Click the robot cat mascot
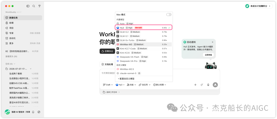The width and height of the screenshot is (277, 119). click(x=211, y=65)
